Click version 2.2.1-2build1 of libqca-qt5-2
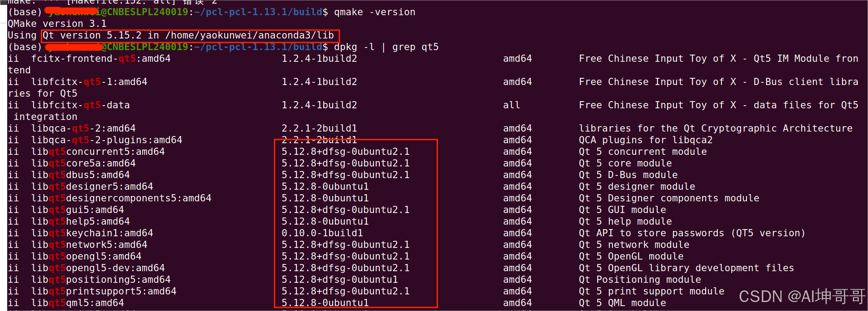 pyautogui.click(x=319, y=128)
